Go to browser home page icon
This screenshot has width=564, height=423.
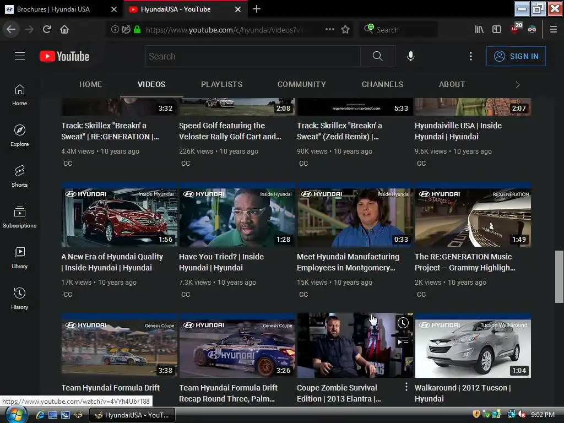[x=64, y=29]
